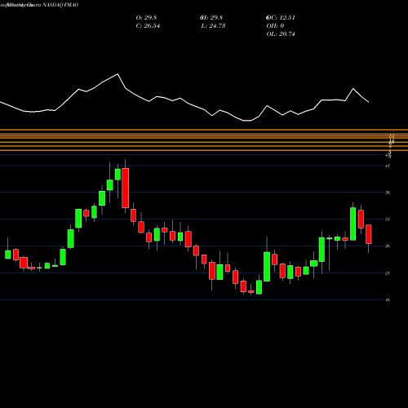
Task: Select the open value 'O: 29.8'
Action: tap(146, 18)
